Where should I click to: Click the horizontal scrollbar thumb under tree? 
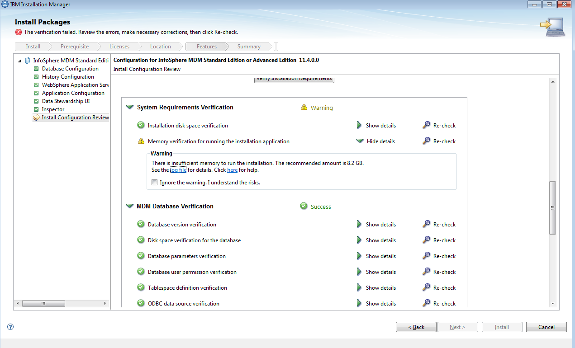43,303
